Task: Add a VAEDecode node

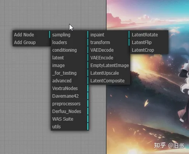Action: [110, 50]
